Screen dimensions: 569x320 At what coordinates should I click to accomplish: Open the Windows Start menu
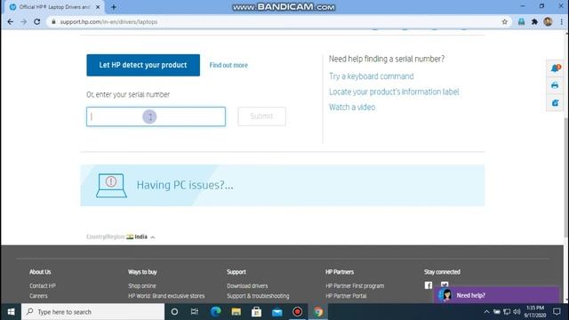(x=11, y=312)
